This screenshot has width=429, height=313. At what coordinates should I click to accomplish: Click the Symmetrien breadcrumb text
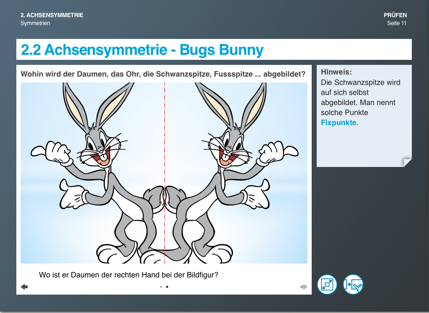(35, 23)
